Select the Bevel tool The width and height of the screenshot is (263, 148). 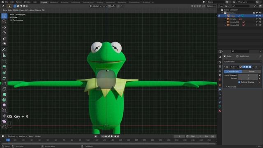click(x=4, y=78)
